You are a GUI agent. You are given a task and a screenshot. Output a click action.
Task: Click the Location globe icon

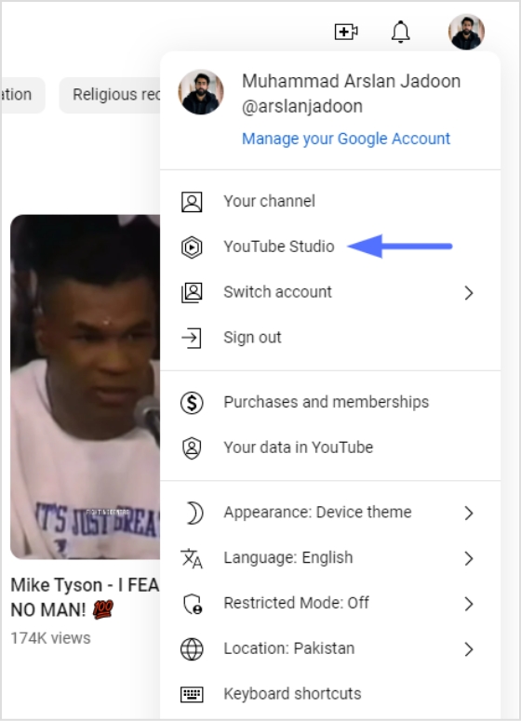tap(192, 649)
